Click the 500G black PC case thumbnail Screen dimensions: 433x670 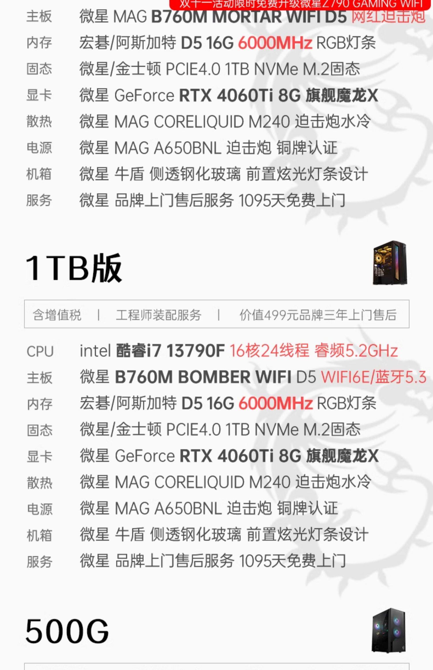tap(389, 630)
